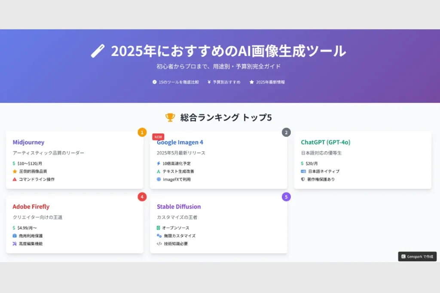Click the subtitle 初心者からプロまで、用途別・予算別完全ガイド

coord(219,66)
